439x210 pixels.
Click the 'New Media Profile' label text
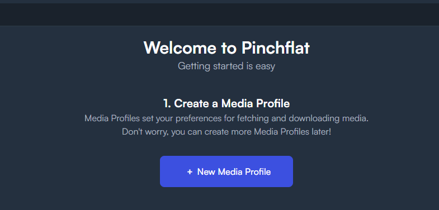[x=234, y=171]
